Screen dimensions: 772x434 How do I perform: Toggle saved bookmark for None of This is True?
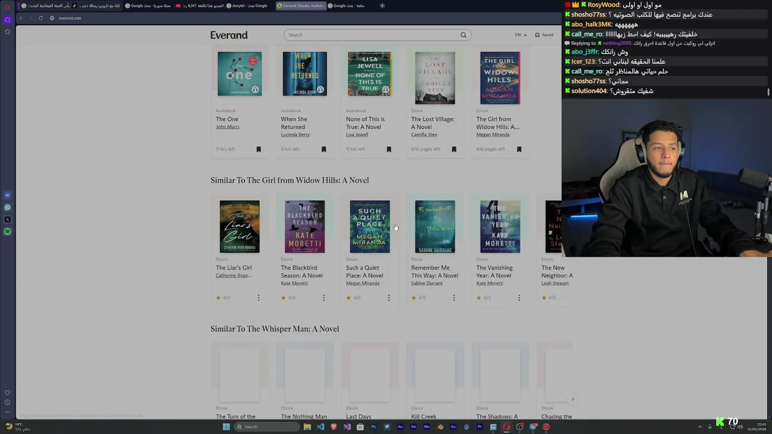(x=389, y=149)
